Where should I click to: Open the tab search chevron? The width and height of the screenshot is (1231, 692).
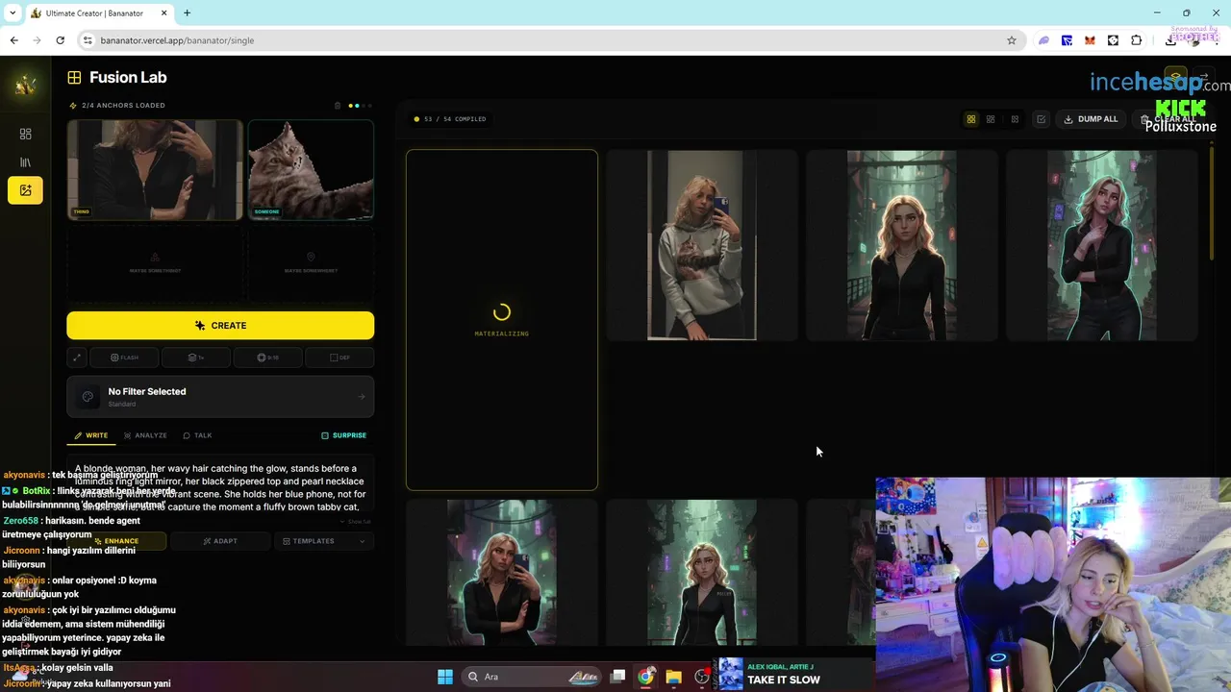click(x=13, y=13)
